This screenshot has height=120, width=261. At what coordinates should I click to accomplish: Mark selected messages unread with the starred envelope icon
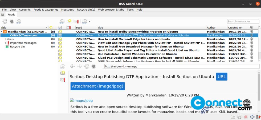(x=69, y=21)
